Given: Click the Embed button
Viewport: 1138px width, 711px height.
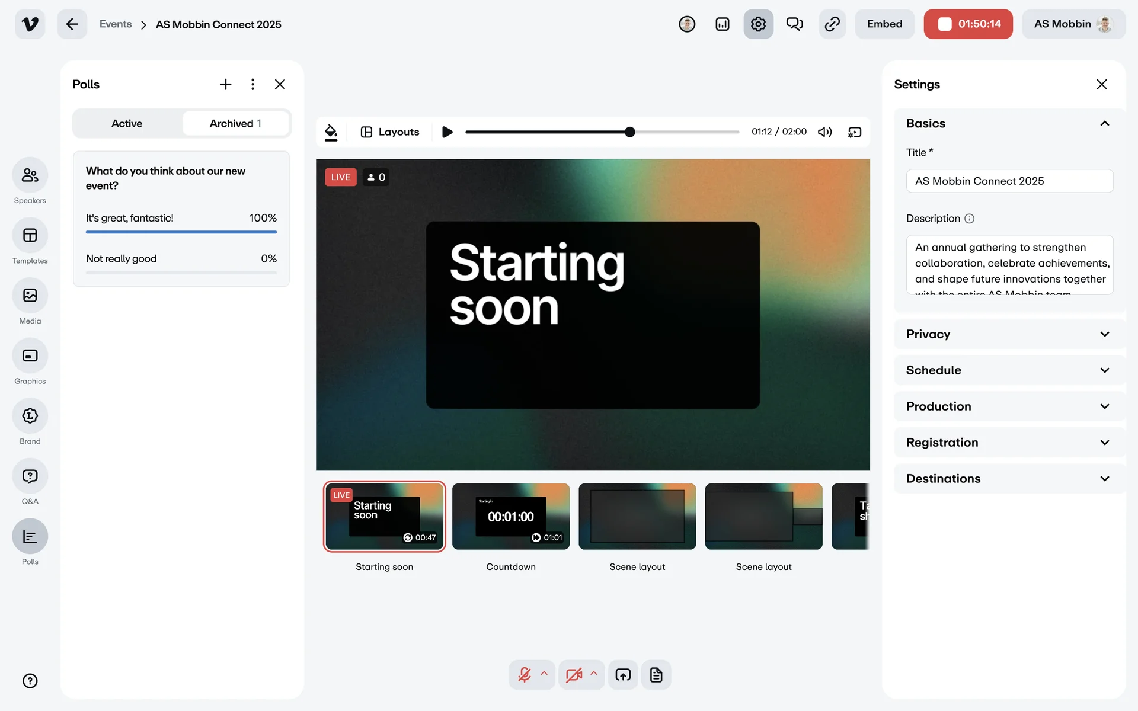Looking at the screenshot, I should pyautogui.click(x=884, y=24).
